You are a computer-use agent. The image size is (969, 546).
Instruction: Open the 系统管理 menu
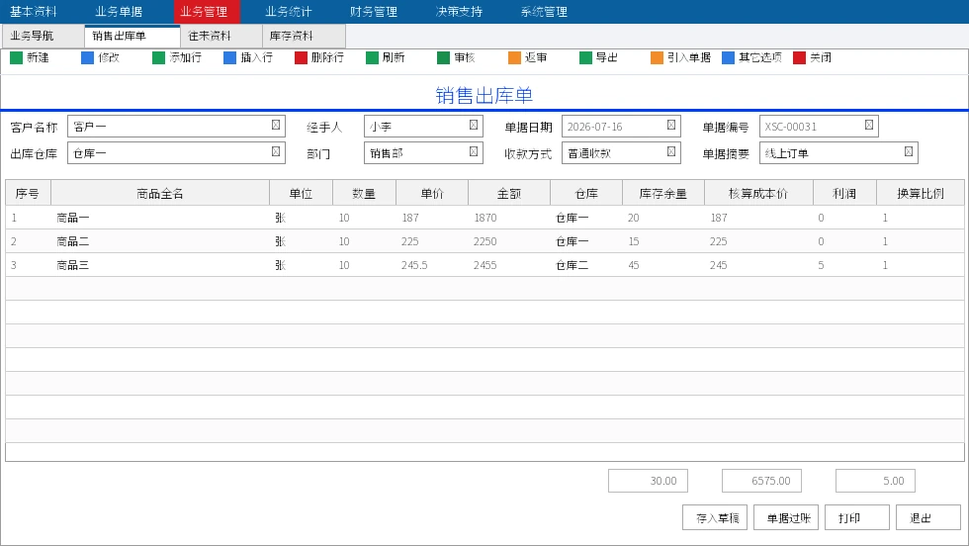point(544,12)
